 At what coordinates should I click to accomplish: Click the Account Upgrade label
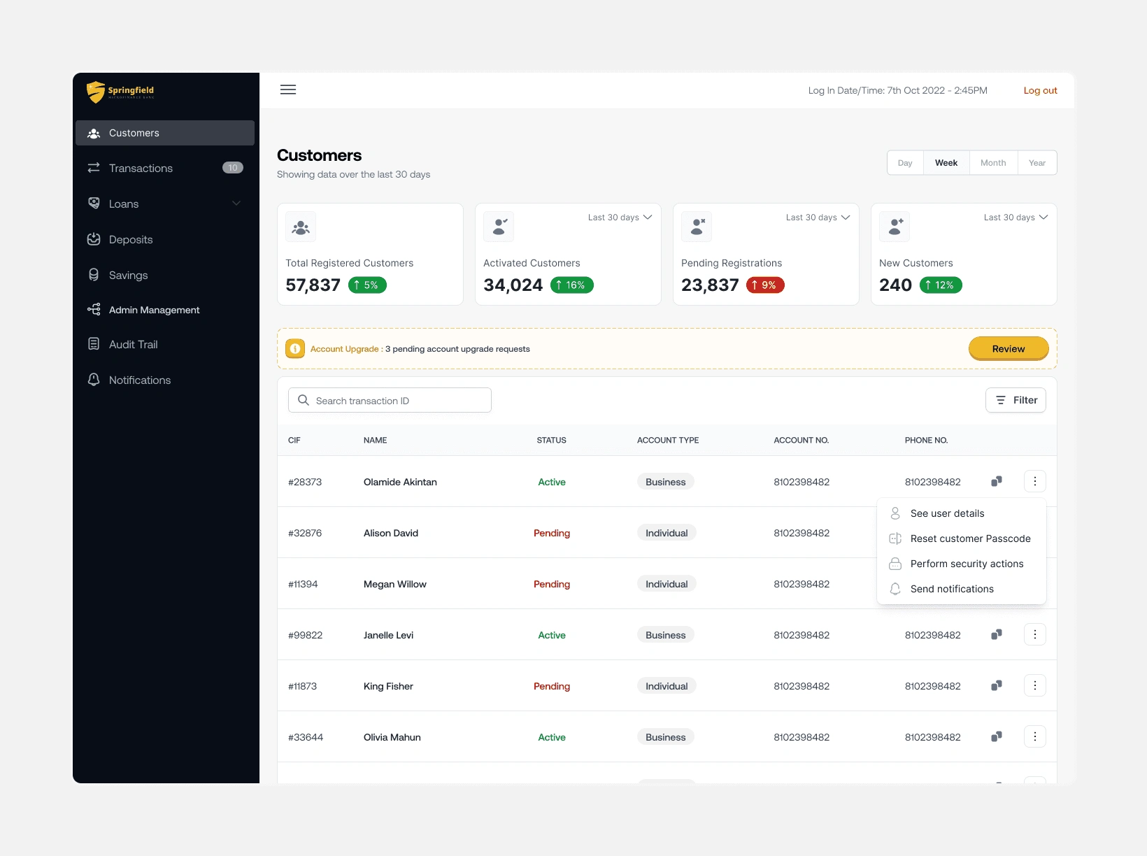click(x=346, y=349)
